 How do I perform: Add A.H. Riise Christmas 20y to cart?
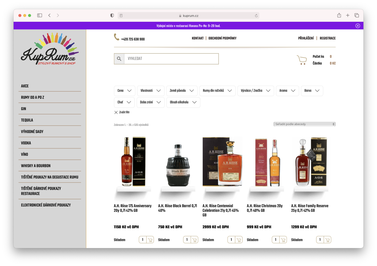pos(283,240)
